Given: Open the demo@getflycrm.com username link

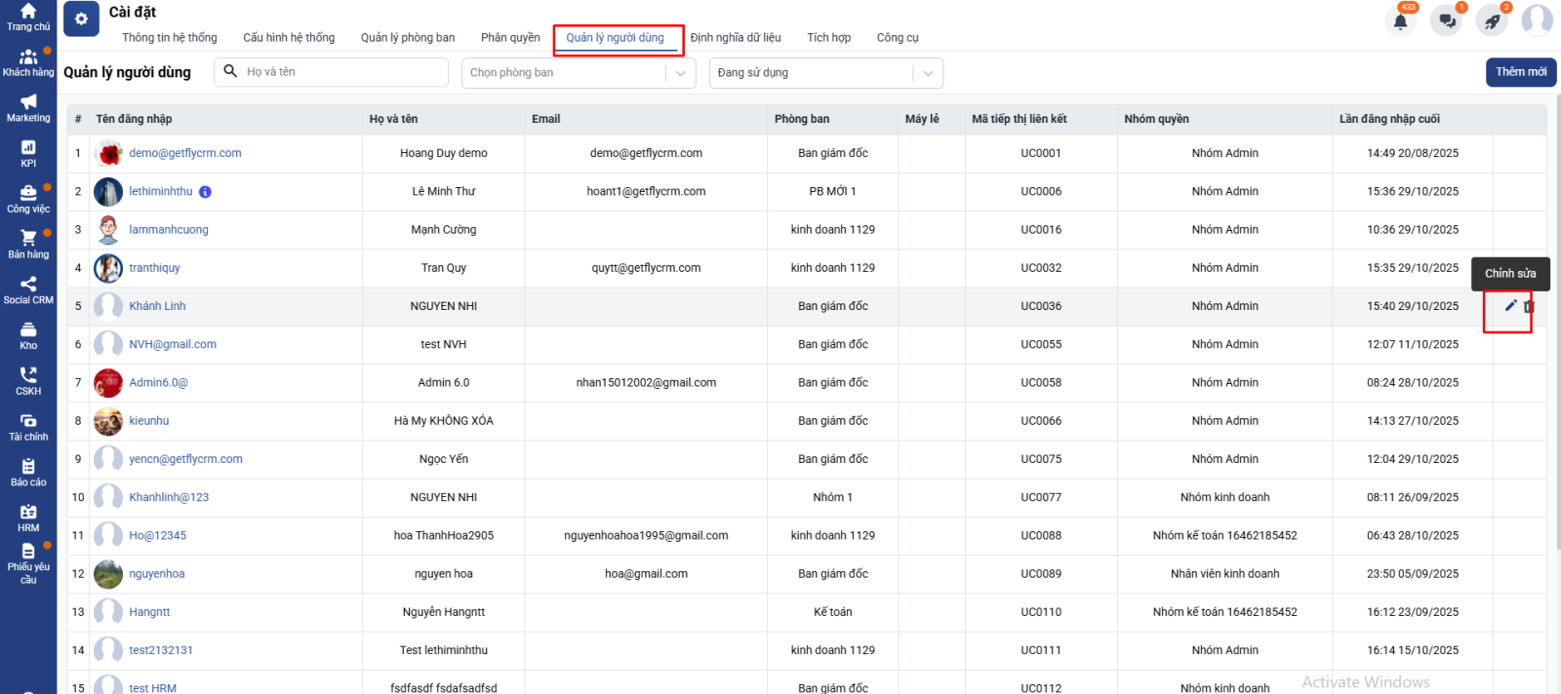Looking at the screenshot, I should pyautogui.click(x=185, y=153).
